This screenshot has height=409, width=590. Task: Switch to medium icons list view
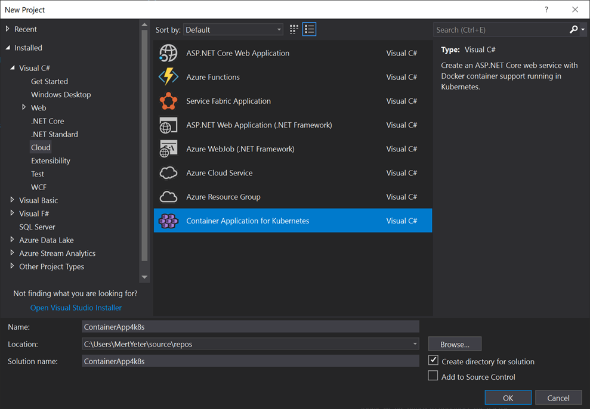(309, 29)
